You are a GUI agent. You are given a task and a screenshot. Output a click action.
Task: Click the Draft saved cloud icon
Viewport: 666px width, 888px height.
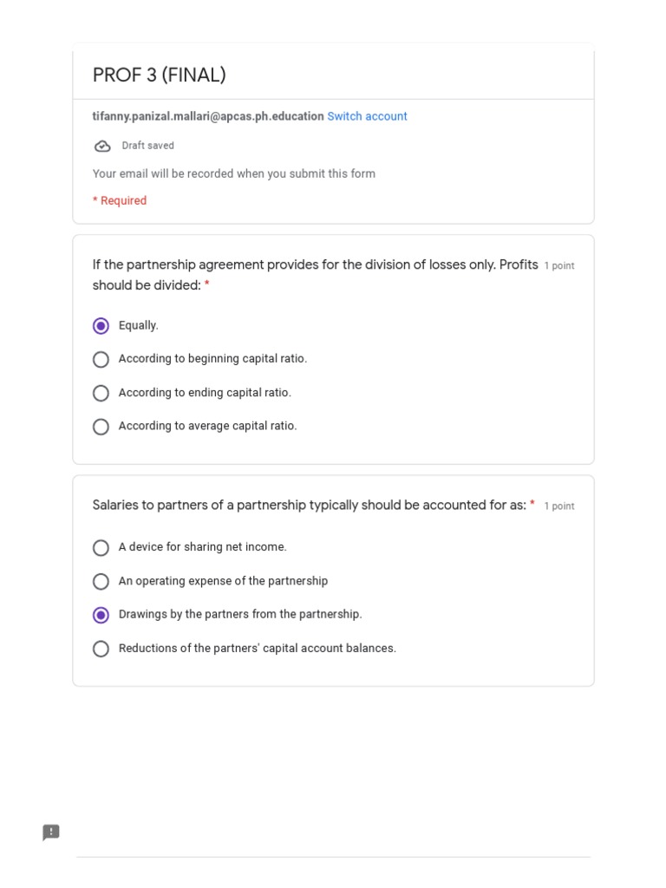[102, 146]
